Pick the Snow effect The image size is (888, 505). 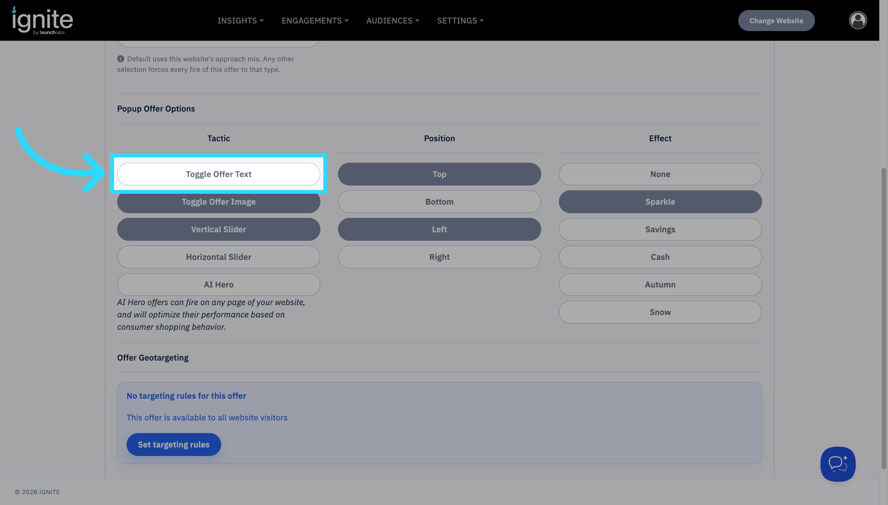(660, 312)
